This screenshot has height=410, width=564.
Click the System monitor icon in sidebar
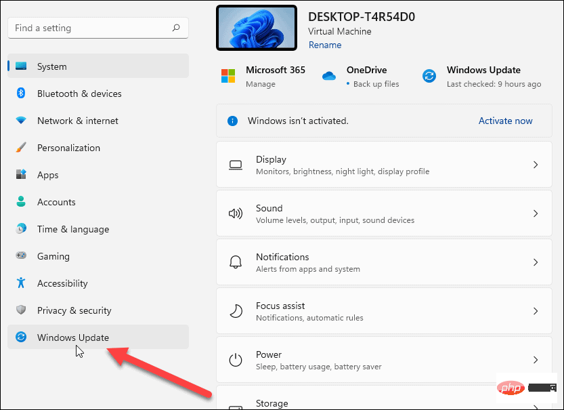pyautogui.click(x=21, y=66)
